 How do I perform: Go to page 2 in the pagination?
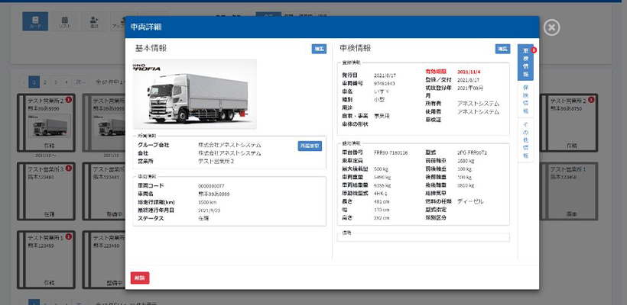44,81
